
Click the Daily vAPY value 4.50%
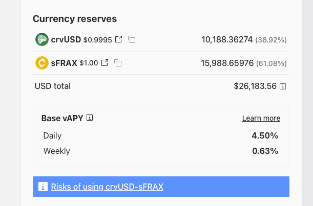pos(265,135)
